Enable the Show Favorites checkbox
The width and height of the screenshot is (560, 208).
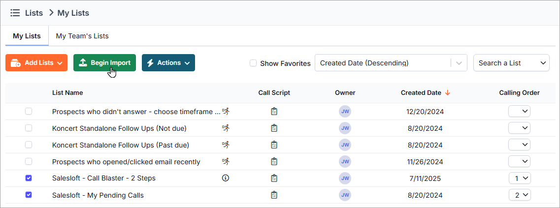click(253, 63)
